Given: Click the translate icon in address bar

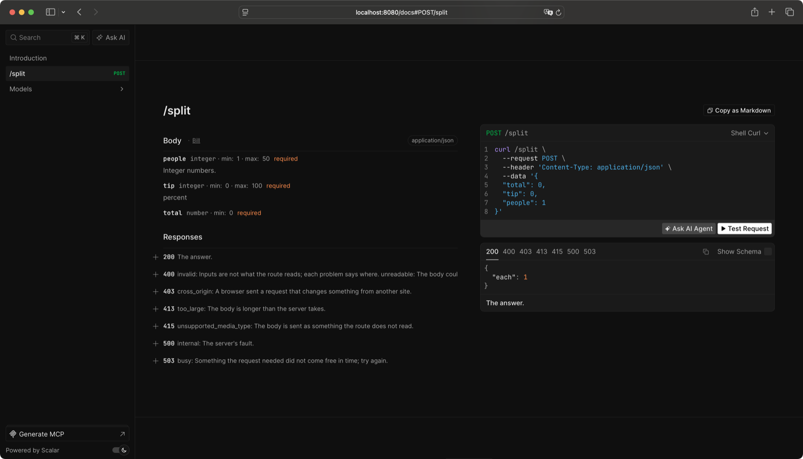Looking at the screenshot, I should coord(548,12).
